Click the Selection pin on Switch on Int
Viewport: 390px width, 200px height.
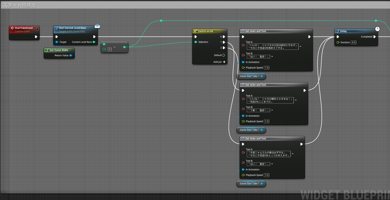pos(196,42)
